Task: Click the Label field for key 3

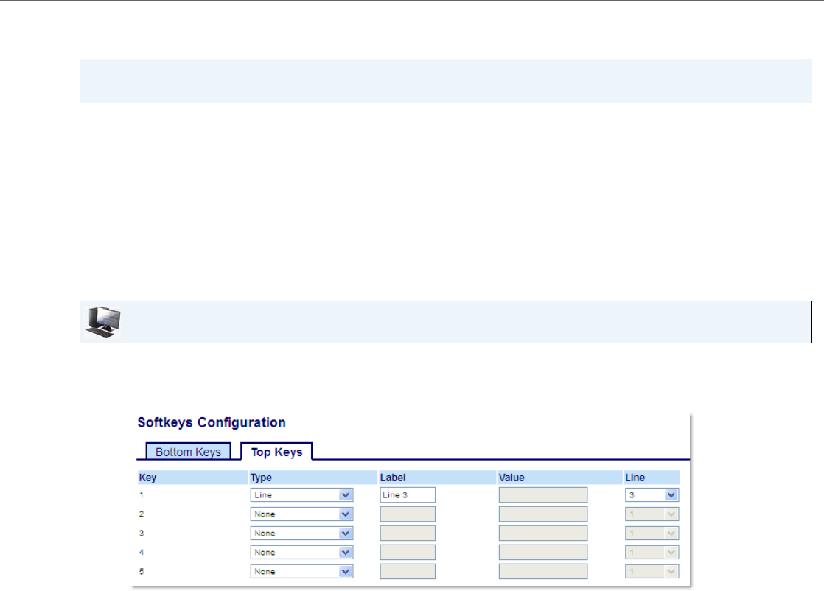Action: tap(408, 534)
